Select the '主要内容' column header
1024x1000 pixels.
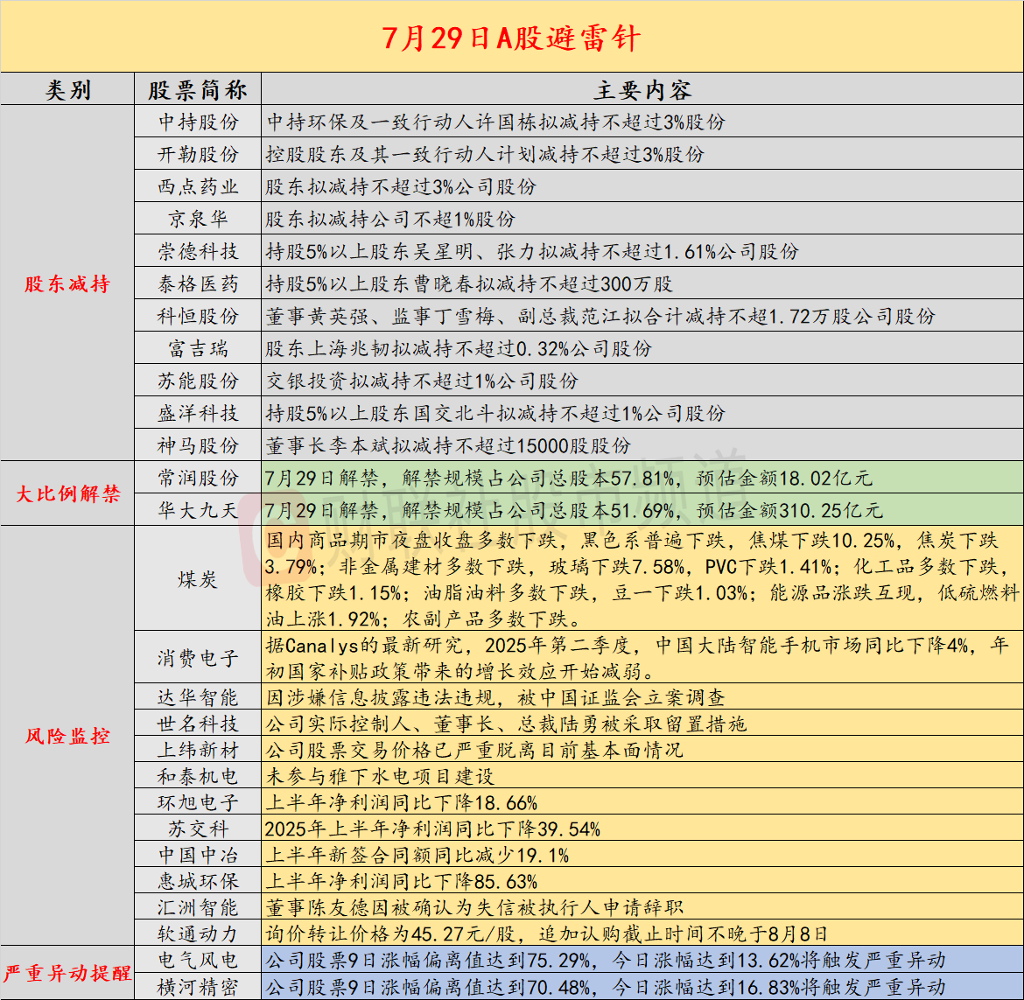point(642,89)
